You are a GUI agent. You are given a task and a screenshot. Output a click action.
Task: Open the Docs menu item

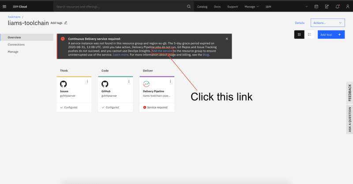217,7
